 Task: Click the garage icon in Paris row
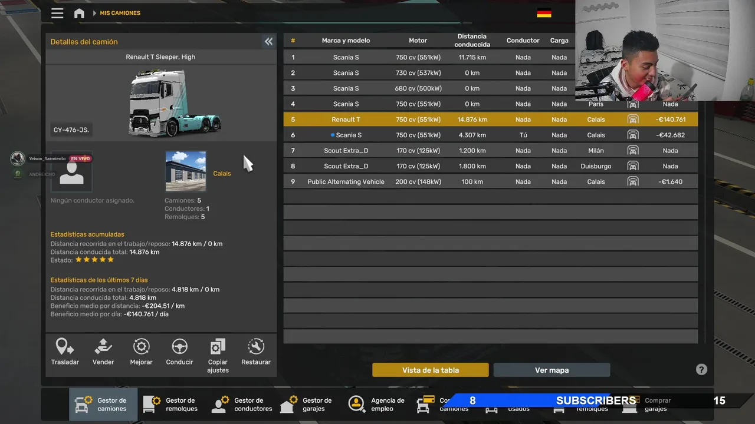pyautogui.click(x=633, y=104)
